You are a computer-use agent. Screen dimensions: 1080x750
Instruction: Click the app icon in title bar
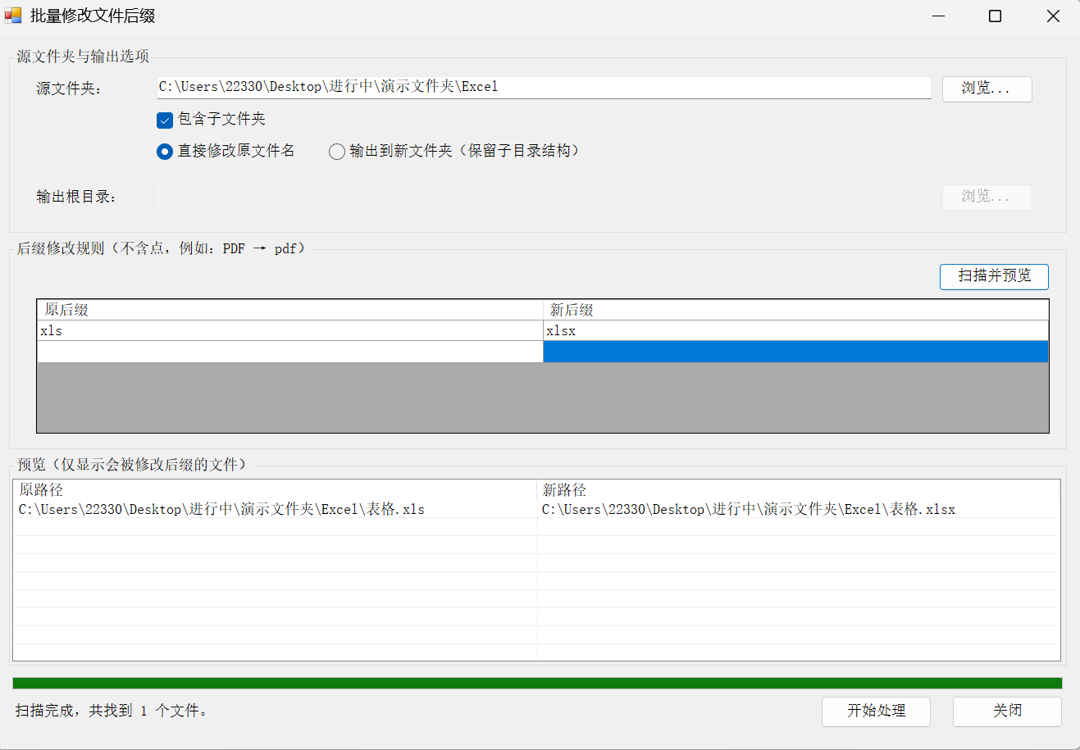click(13, 16)
